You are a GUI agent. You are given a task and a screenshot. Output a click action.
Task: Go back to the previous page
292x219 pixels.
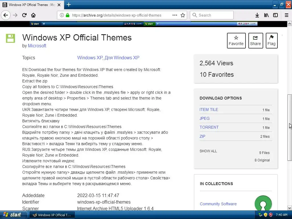point(6,15)
